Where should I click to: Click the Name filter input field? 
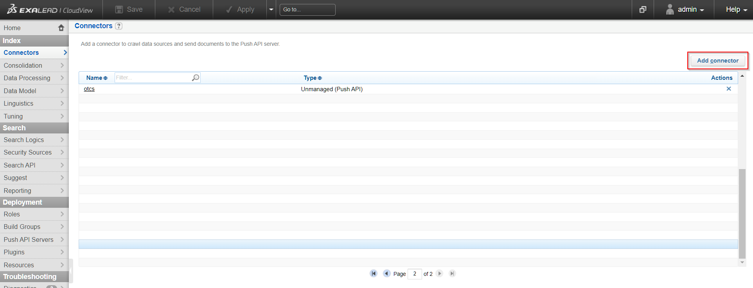pyautogui.click(x=153, y=77)
